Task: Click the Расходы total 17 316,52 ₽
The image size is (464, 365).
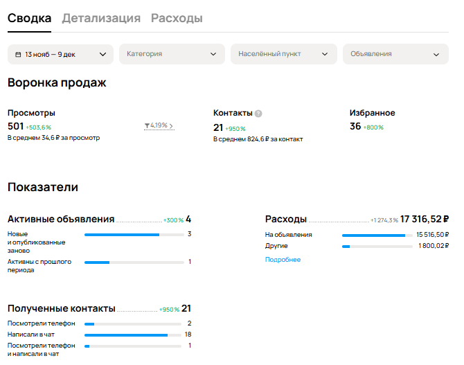Action: coord(425,219)
